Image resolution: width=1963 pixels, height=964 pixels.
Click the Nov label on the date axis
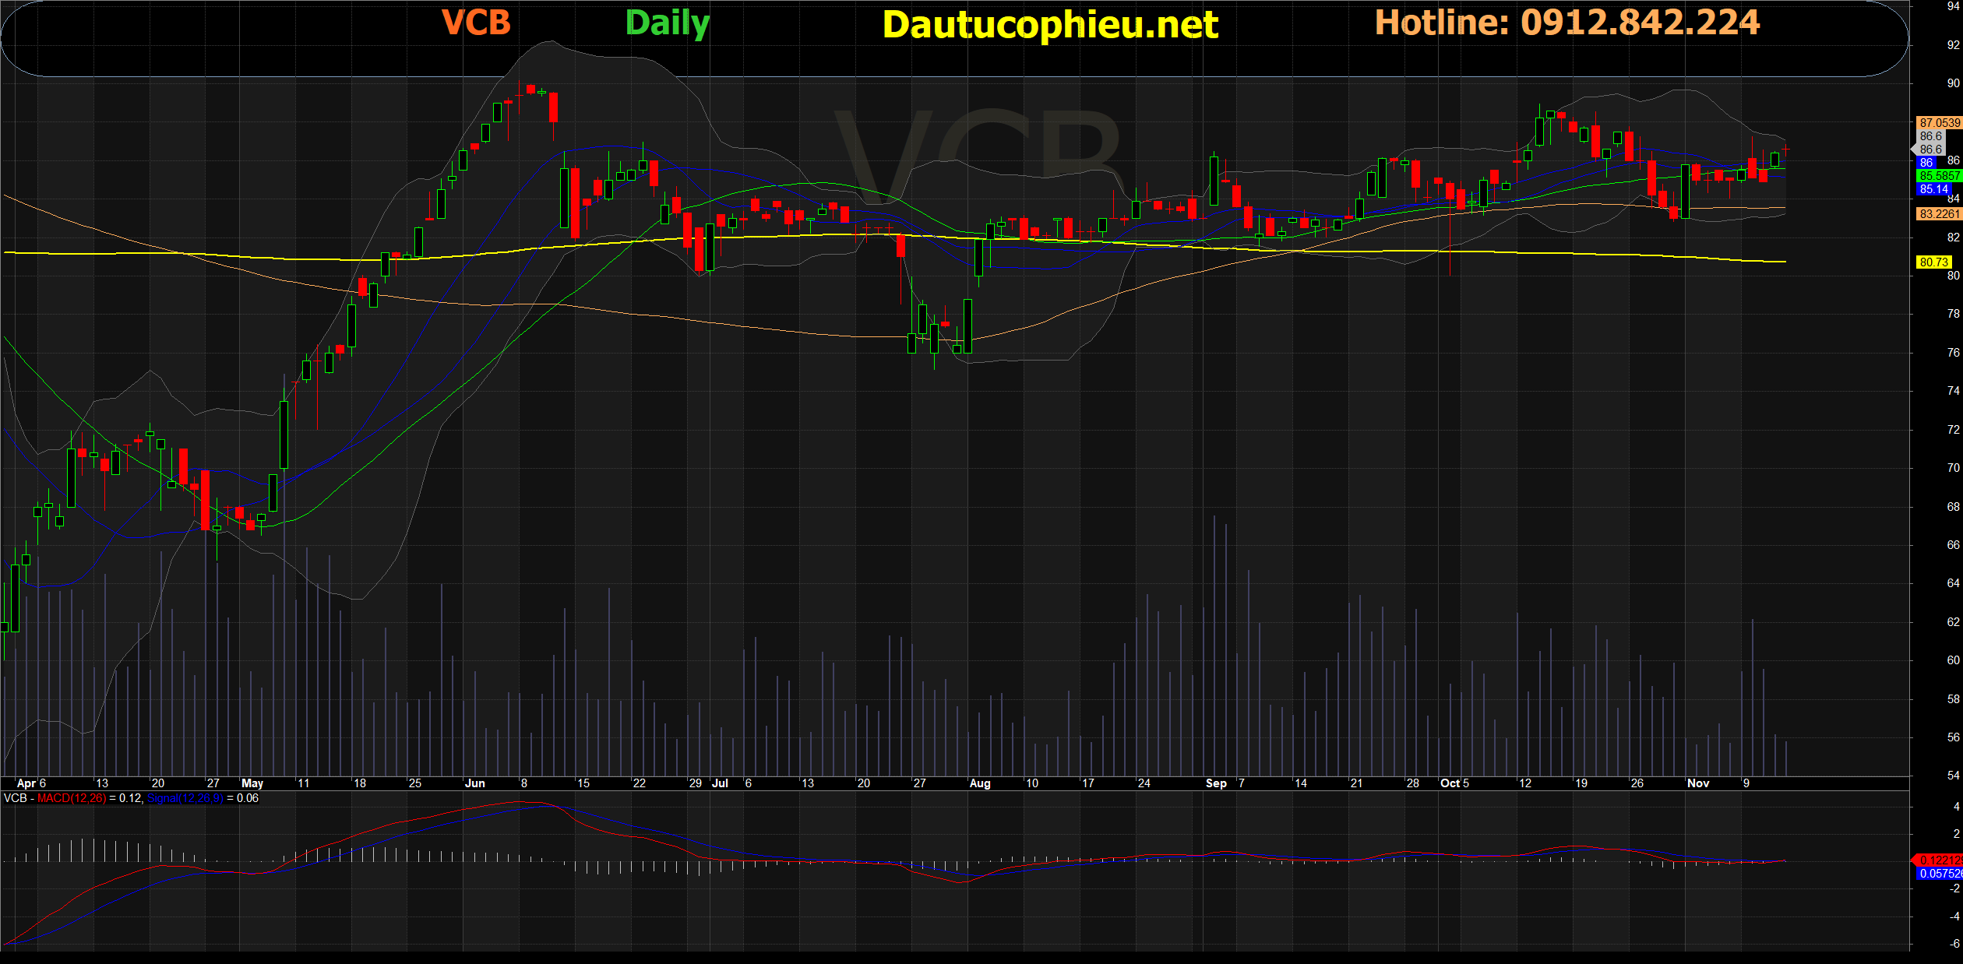(x=1697, y=783)
